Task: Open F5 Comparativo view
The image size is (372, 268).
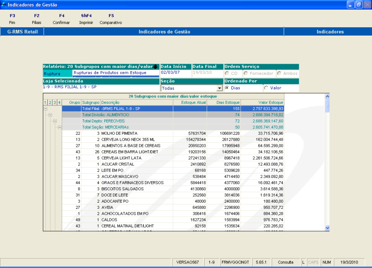Action: click(x=111, y=19)
